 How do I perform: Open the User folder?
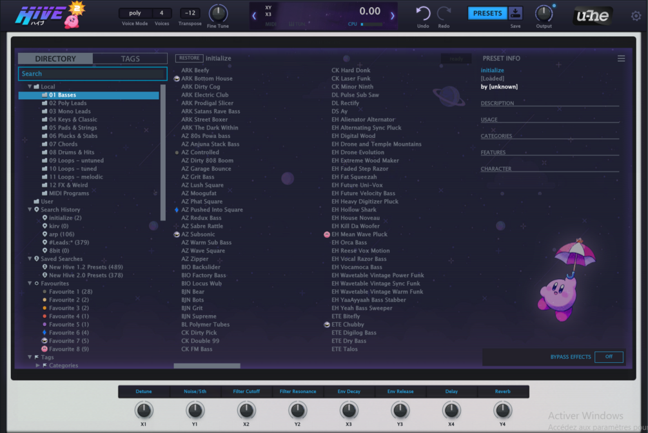pyautogui.click(x=46, y=202)
